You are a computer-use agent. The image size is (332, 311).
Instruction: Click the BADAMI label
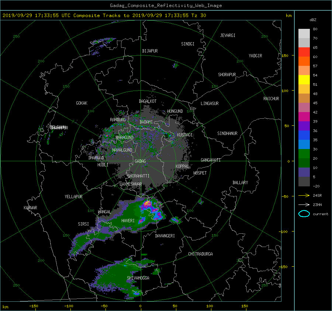pos(146,122)
